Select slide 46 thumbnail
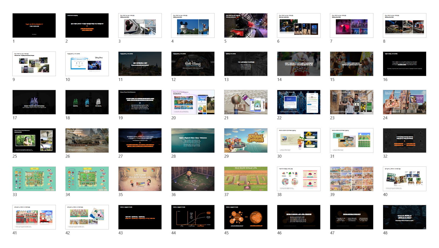The height and width of the screenshot is (248, 439). (x=299, y=217)
